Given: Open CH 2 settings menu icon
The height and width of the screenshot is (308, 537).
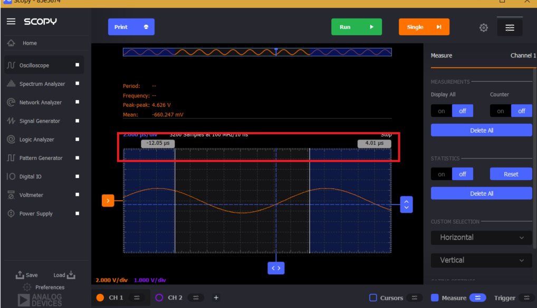Looking at the screenshot, I should 196,298.
